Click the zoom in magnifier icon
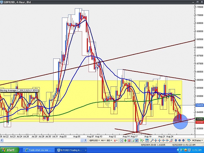 [x=152, y=140]
